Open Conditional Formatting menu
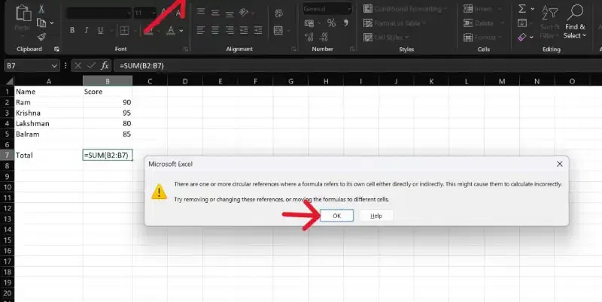 [406, 8]
